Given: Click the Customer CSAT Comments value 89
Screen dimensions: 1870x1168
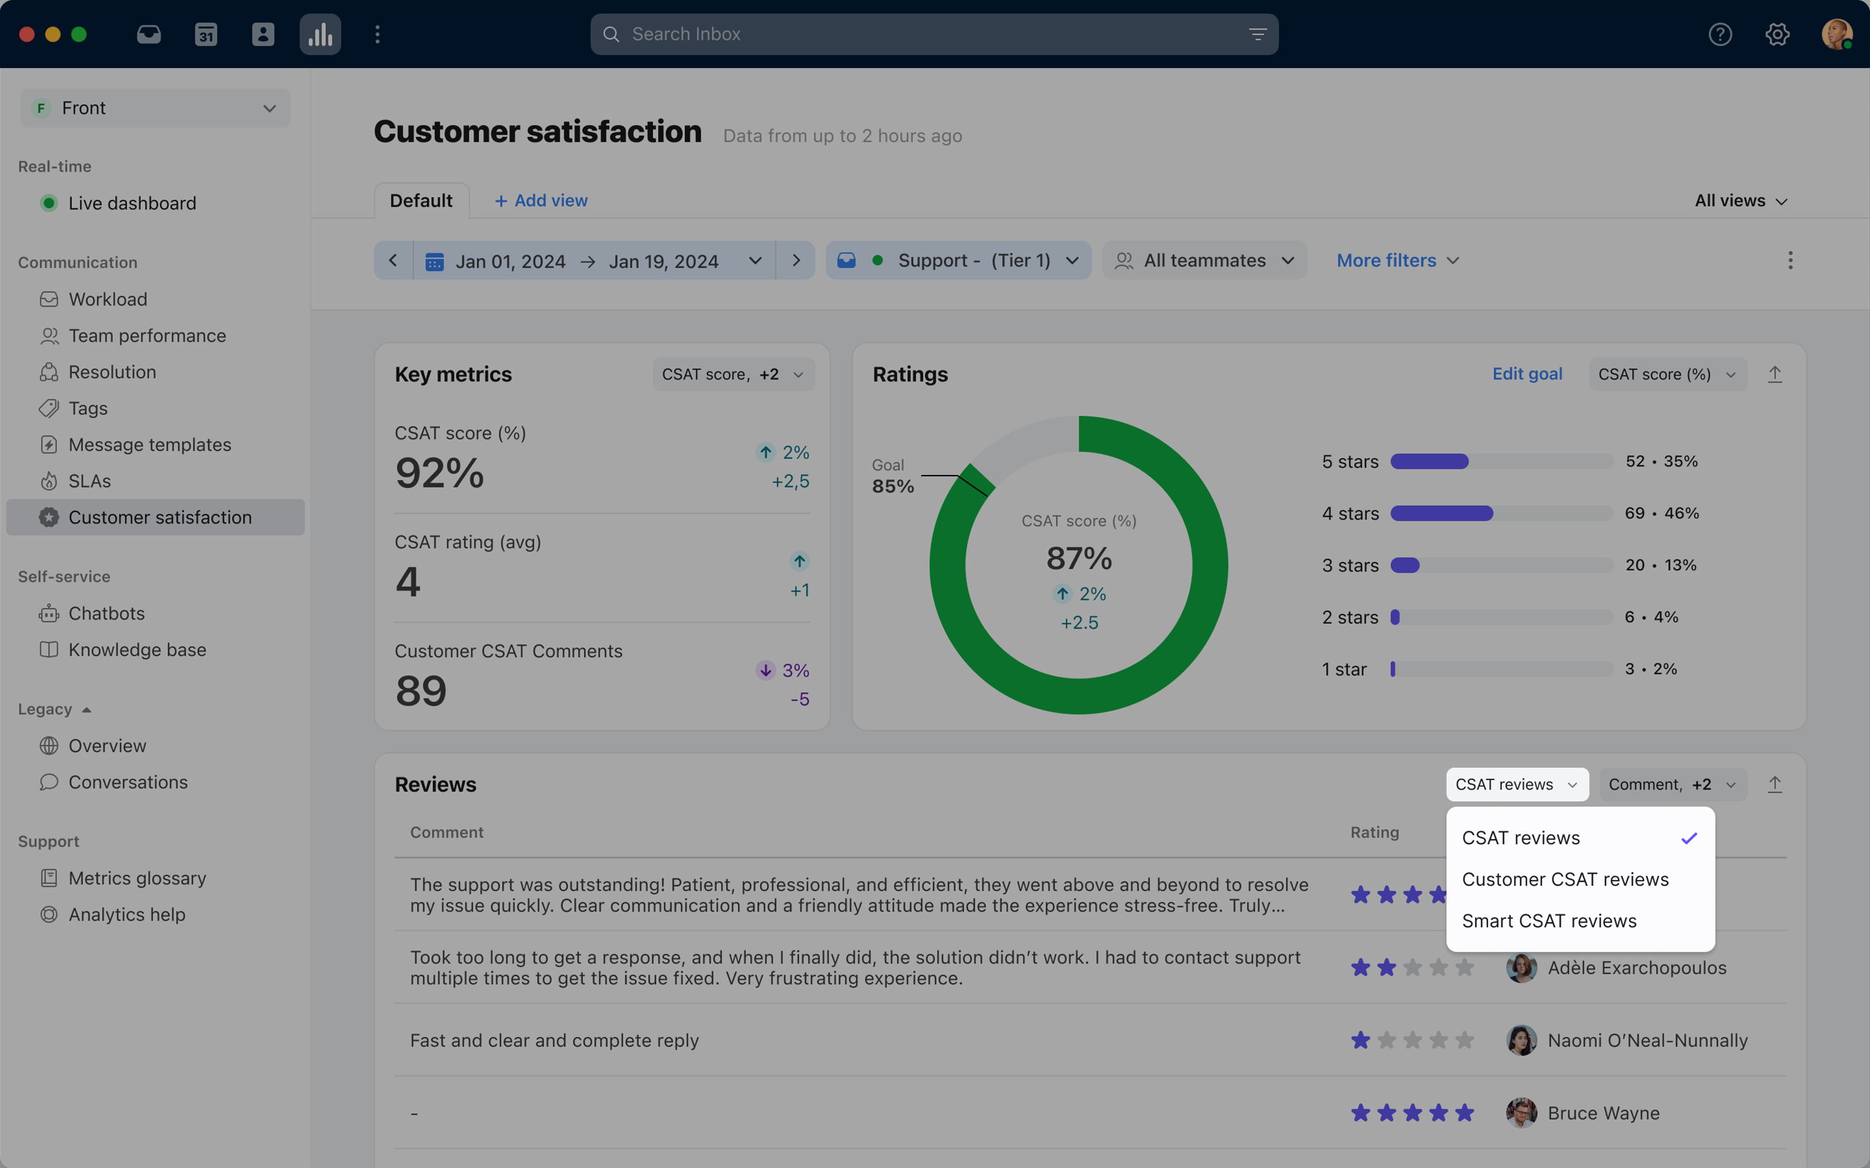Looking at the screenshot, I should point(421,690).
